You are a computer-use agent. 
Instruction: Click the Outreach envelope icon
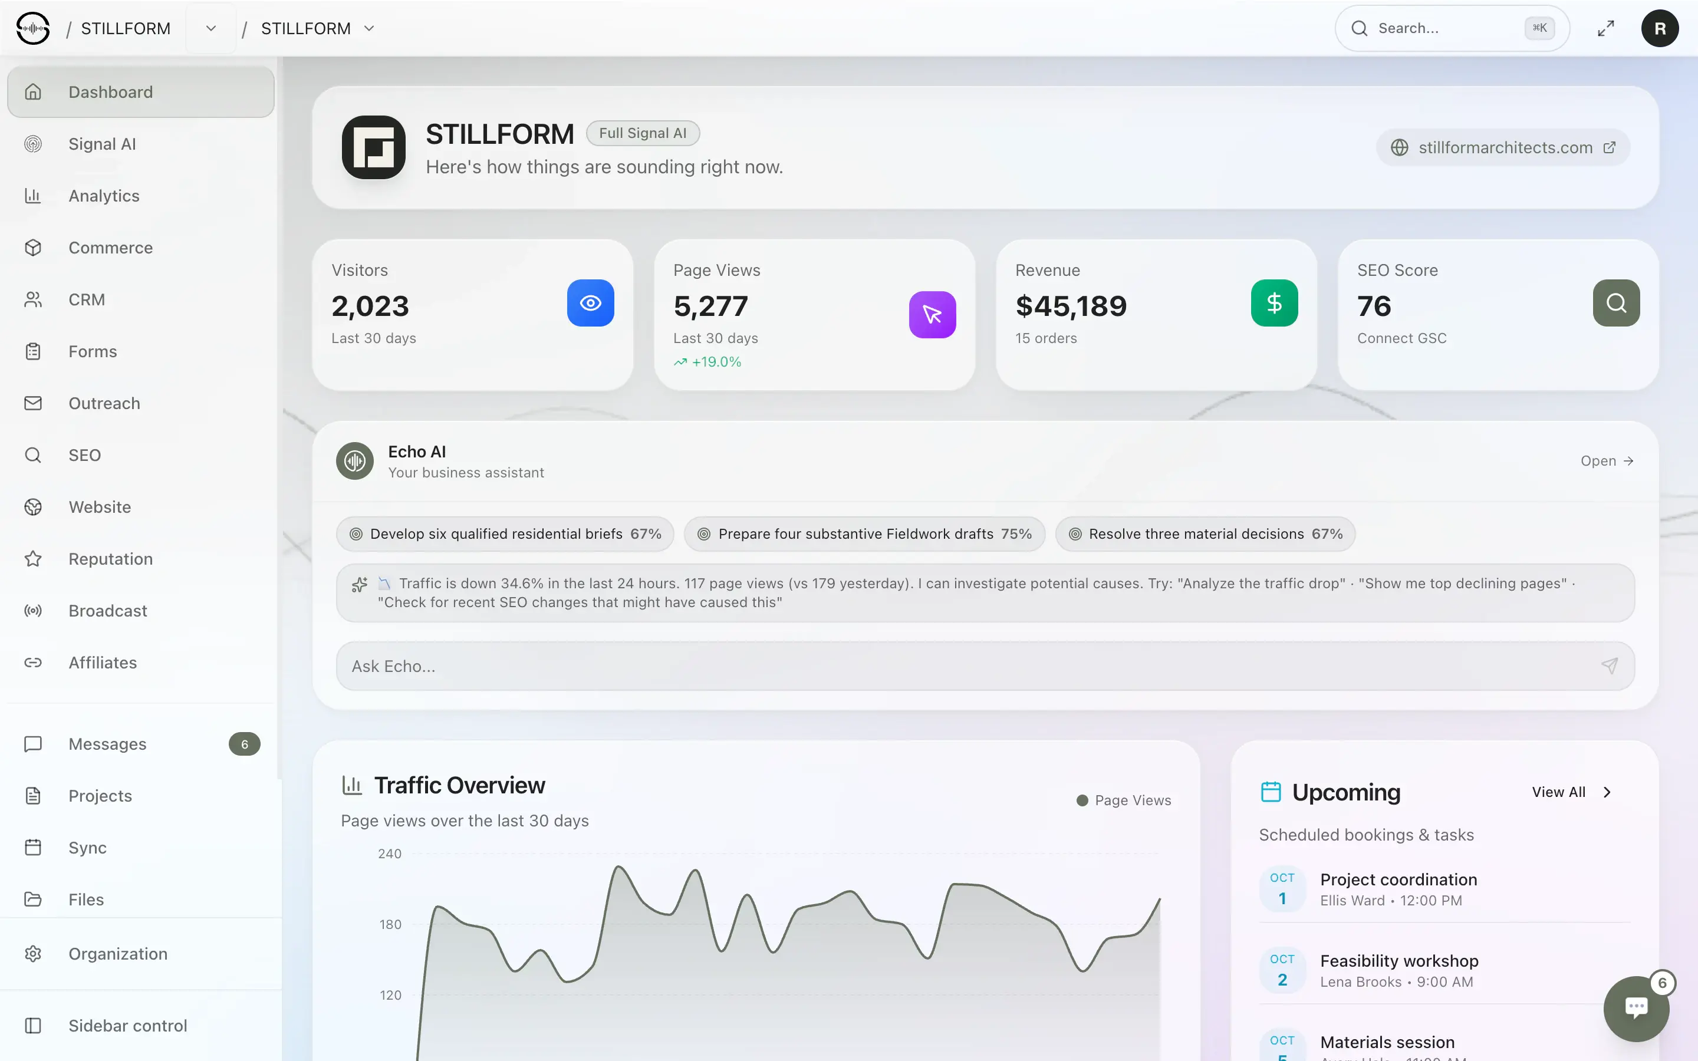click(x=33, y=404)
